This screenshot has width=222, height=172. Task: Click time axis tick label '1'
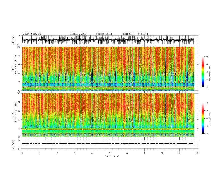[x=40, y=153]
